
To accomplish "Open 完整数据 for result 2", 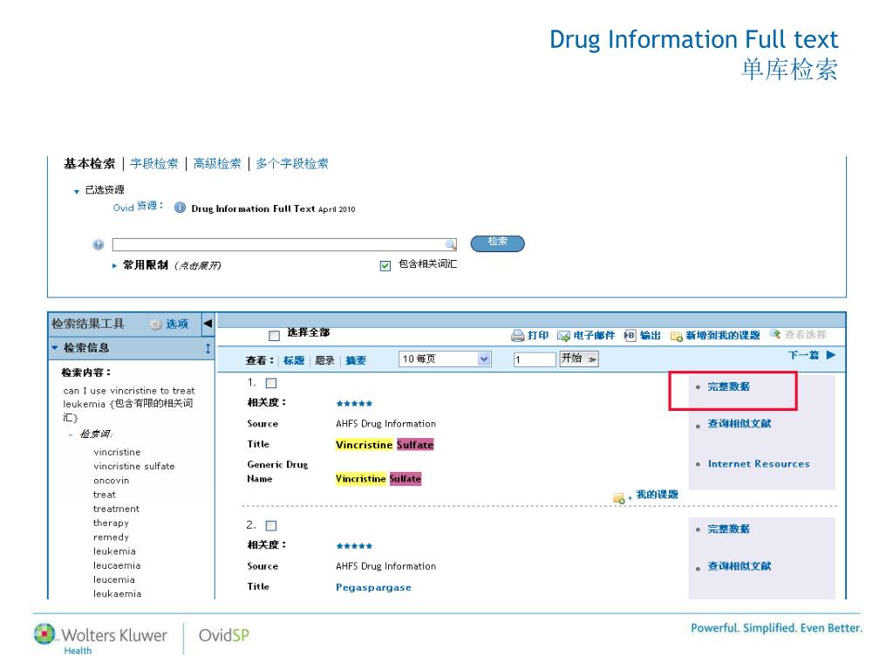I will point(728,530).
